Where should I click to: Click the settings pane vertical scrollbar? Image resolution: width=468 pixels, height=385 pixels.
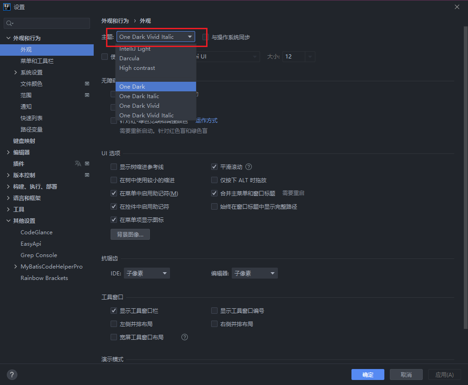(x=465, y=178)
